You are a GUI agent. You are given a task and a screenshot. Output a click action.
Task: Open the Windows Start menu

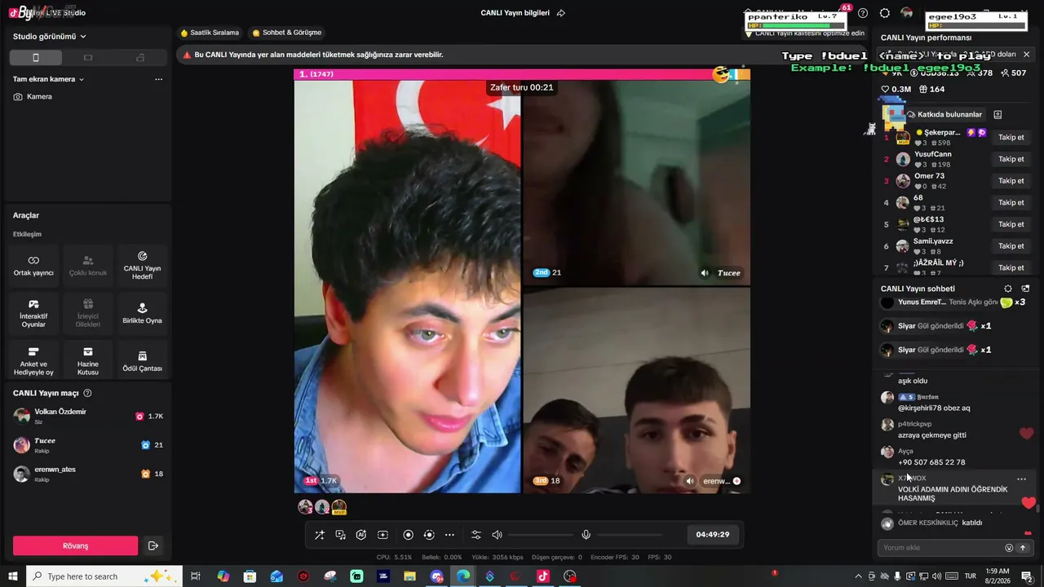[13, 576]
